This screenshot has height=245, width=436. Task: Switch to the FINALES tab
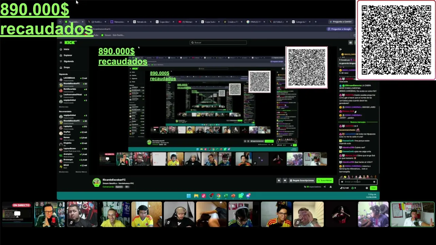[255, 22]
